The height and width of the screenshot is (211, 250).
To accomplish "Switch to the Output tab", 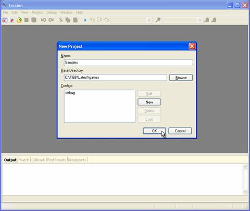I will 10,160.
